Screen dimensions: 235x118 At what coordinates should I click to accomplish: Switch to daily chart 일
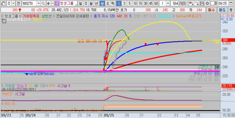(81, 3)
